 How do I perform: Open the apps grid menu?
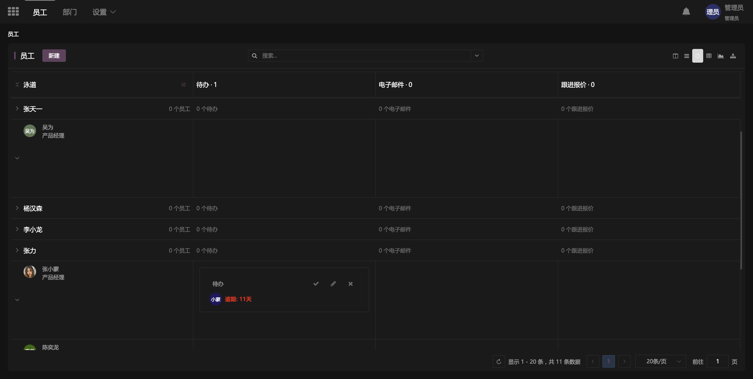tap(13, 12)
